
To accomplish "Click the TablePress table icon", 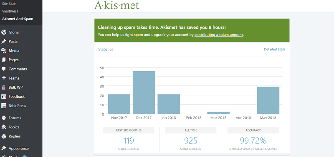I will [x=4, y=106].
